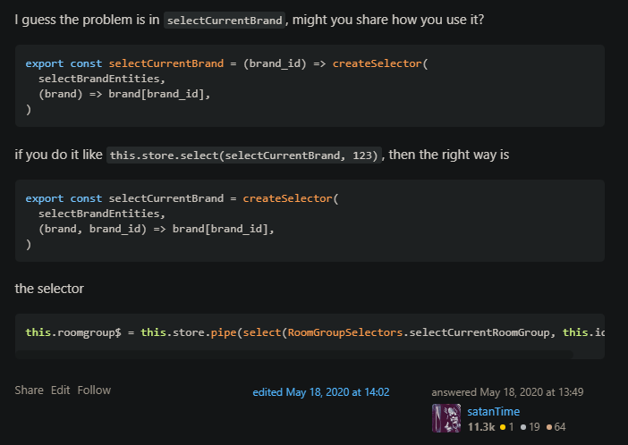Click the inline selectCurrentBrand code in the first sentence
This screenshot has width=628, height=445.
[x=225, y=20]
